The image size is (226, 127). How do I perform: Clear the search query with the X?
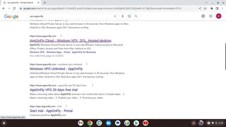[x=115, y=16]
